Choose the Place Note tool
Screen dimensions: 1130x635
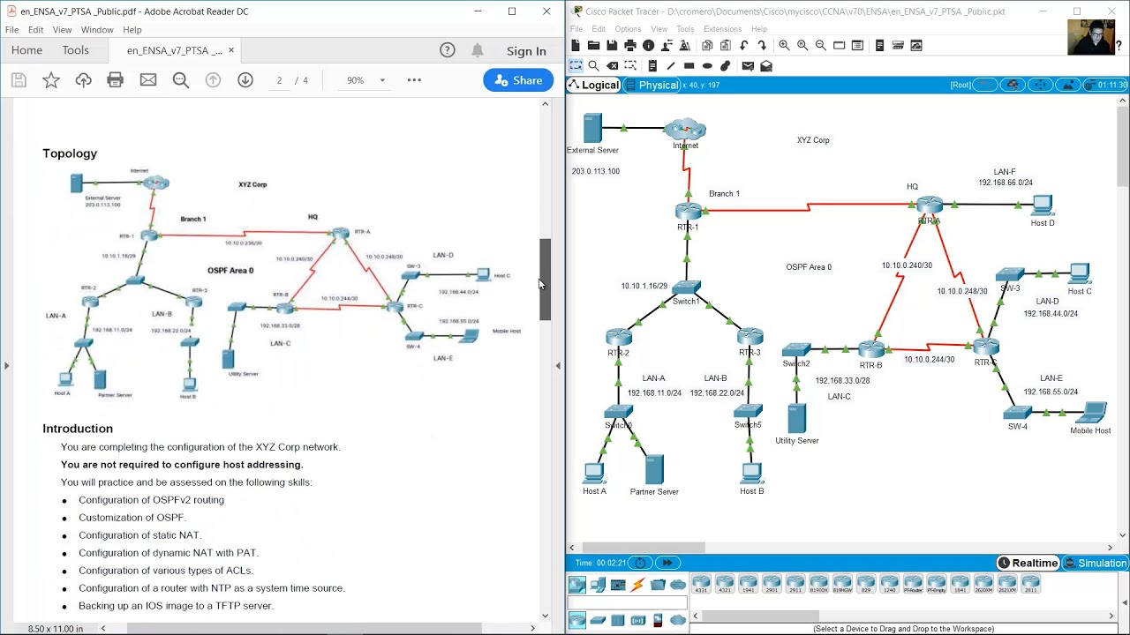652,66
